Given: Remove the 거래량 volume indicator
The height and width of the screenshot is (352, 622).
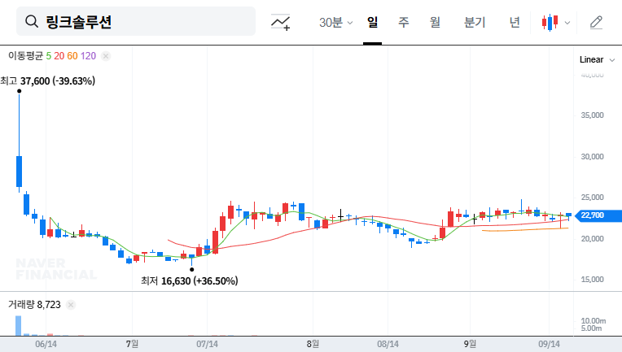Looking at the screenshot, I should [x=71, y=305].
